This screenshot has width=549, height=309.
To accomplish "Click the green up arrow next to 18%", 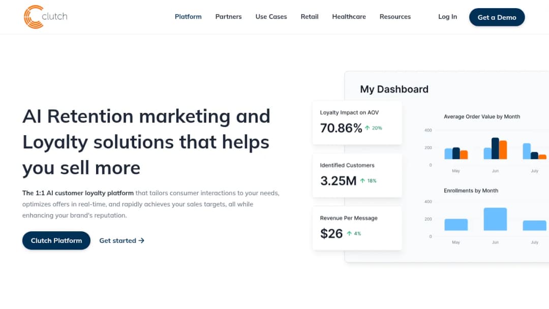I will click(x=362, y=180).
